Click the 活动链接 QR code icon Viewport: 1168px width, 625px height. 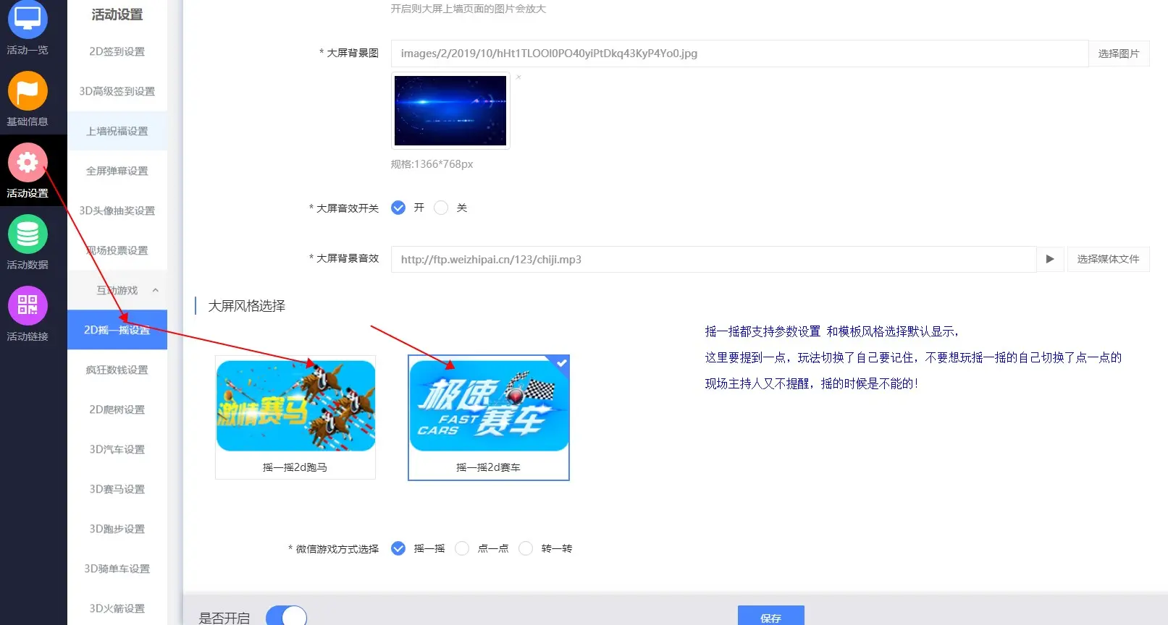(x=28, y=305)
